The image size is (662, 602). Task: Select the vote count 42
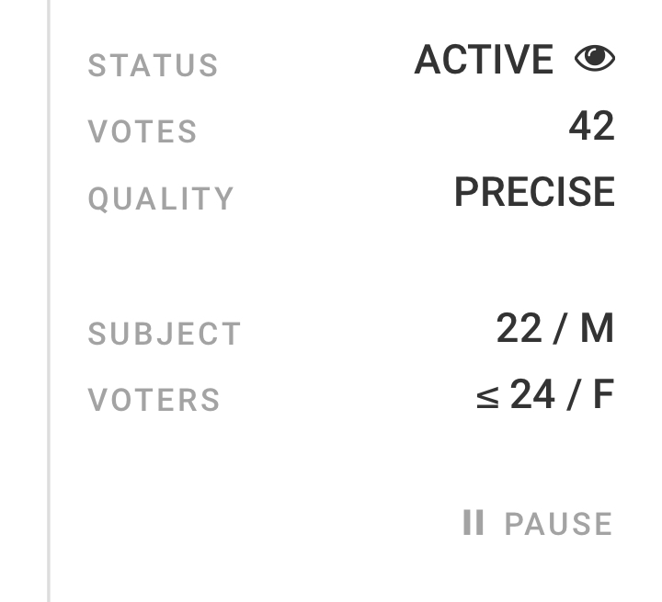591,127
